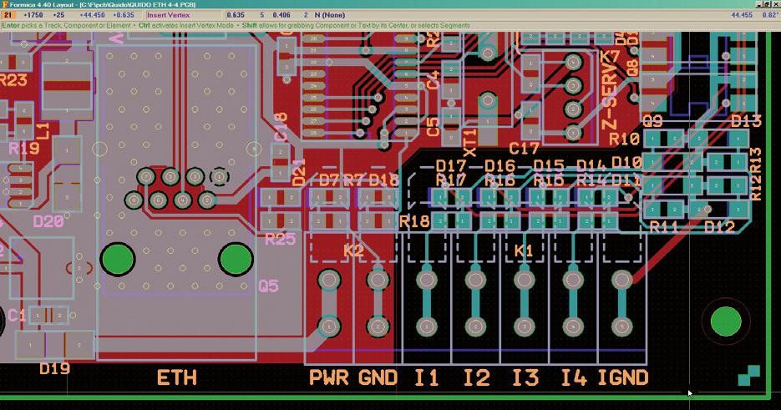Pick the ETH connector text label
781x410 pixels.
pyautogui.click(x=177, y=377)
